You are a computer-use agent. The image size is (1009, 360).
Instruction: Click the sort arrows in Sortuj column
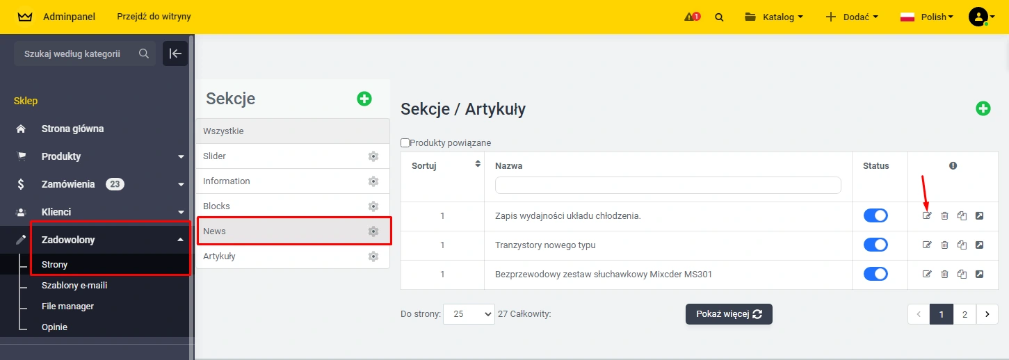click(x=478, y=164)
